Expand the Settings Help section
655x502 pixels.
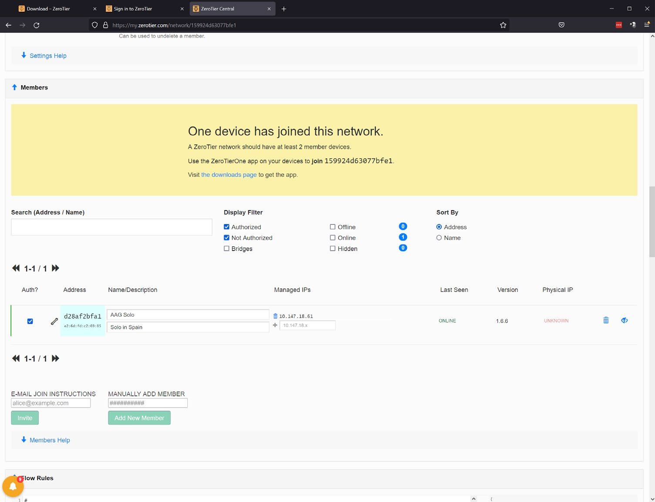coord(44,56)
